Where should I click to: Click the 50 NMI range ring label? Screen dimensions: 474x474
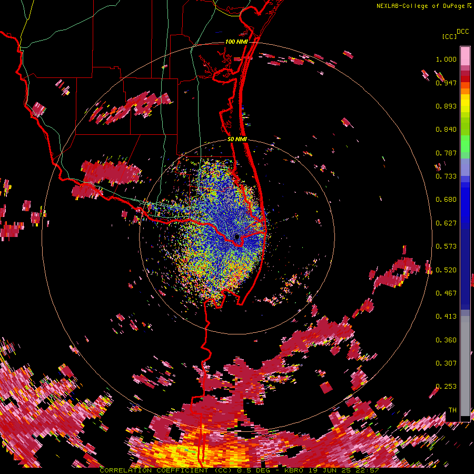[237, 140]
